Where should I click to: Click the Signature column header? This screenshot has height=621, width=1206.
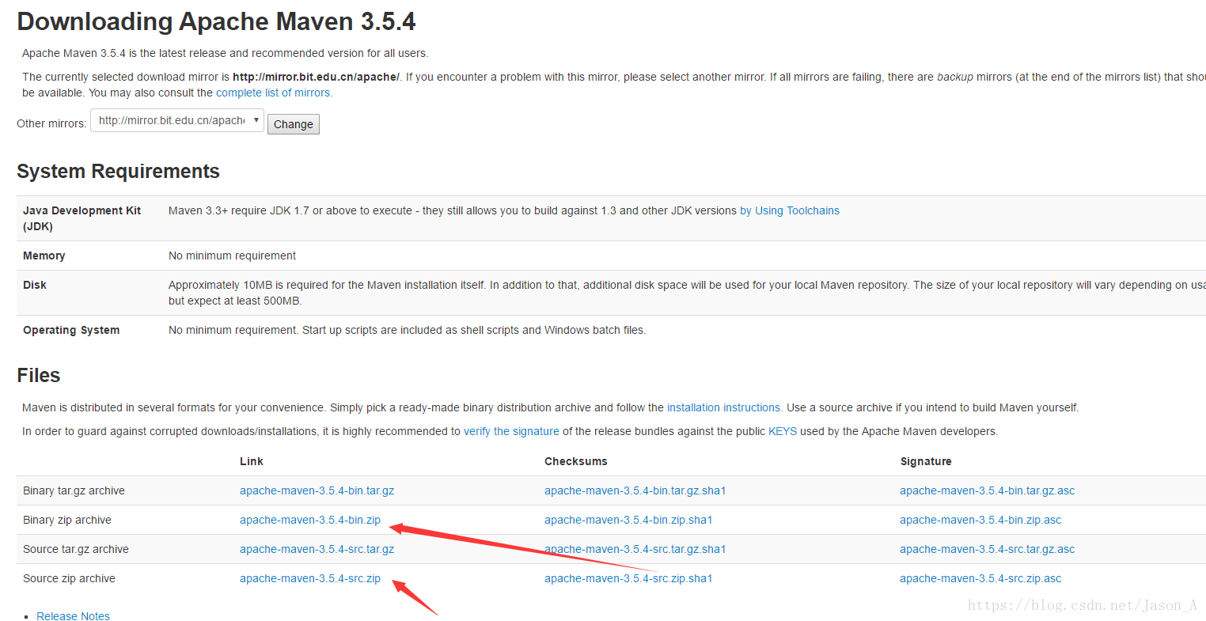[926, 461]
